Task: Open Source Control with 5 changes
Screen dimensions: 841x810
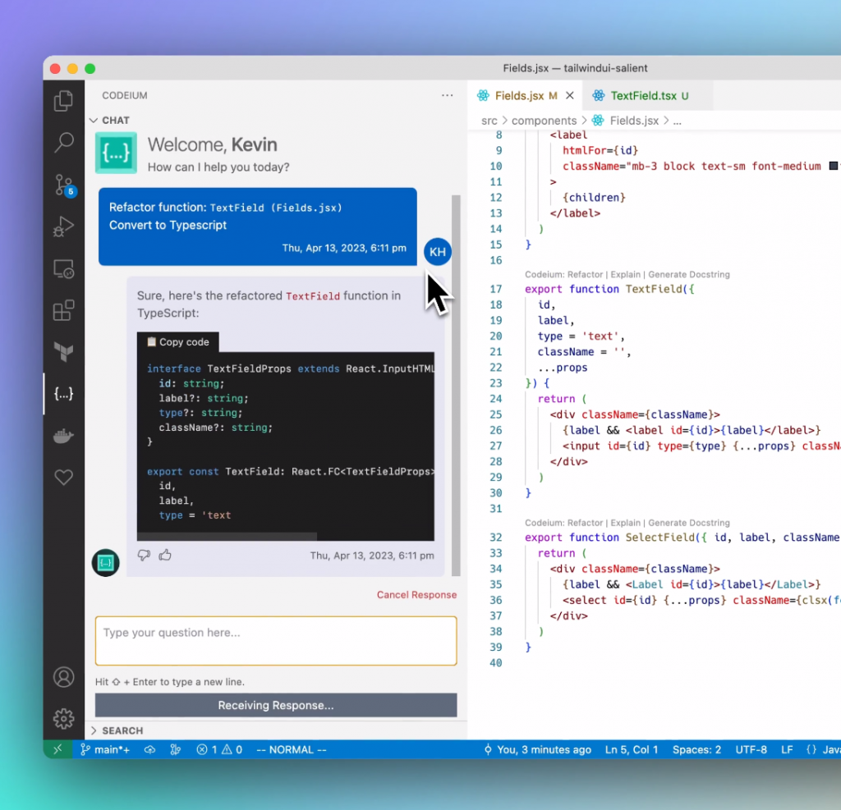Action: (63, 185)
